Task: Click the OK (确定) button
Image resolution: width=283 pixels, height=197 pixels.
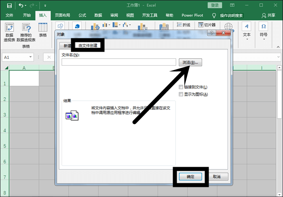Action: point(190,177)
